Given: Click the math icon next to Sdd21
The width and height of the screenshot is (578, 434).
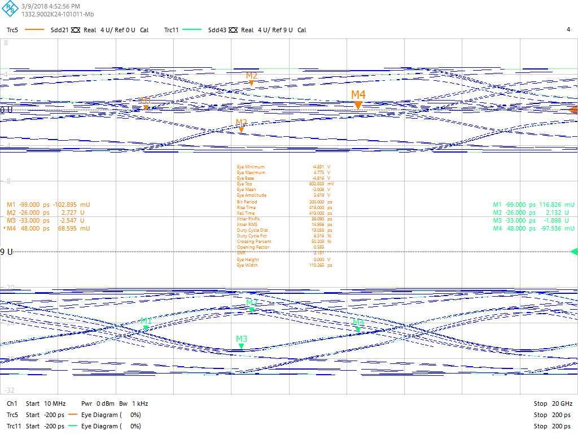Looking at the screenshot, I should tap(76, 30).
